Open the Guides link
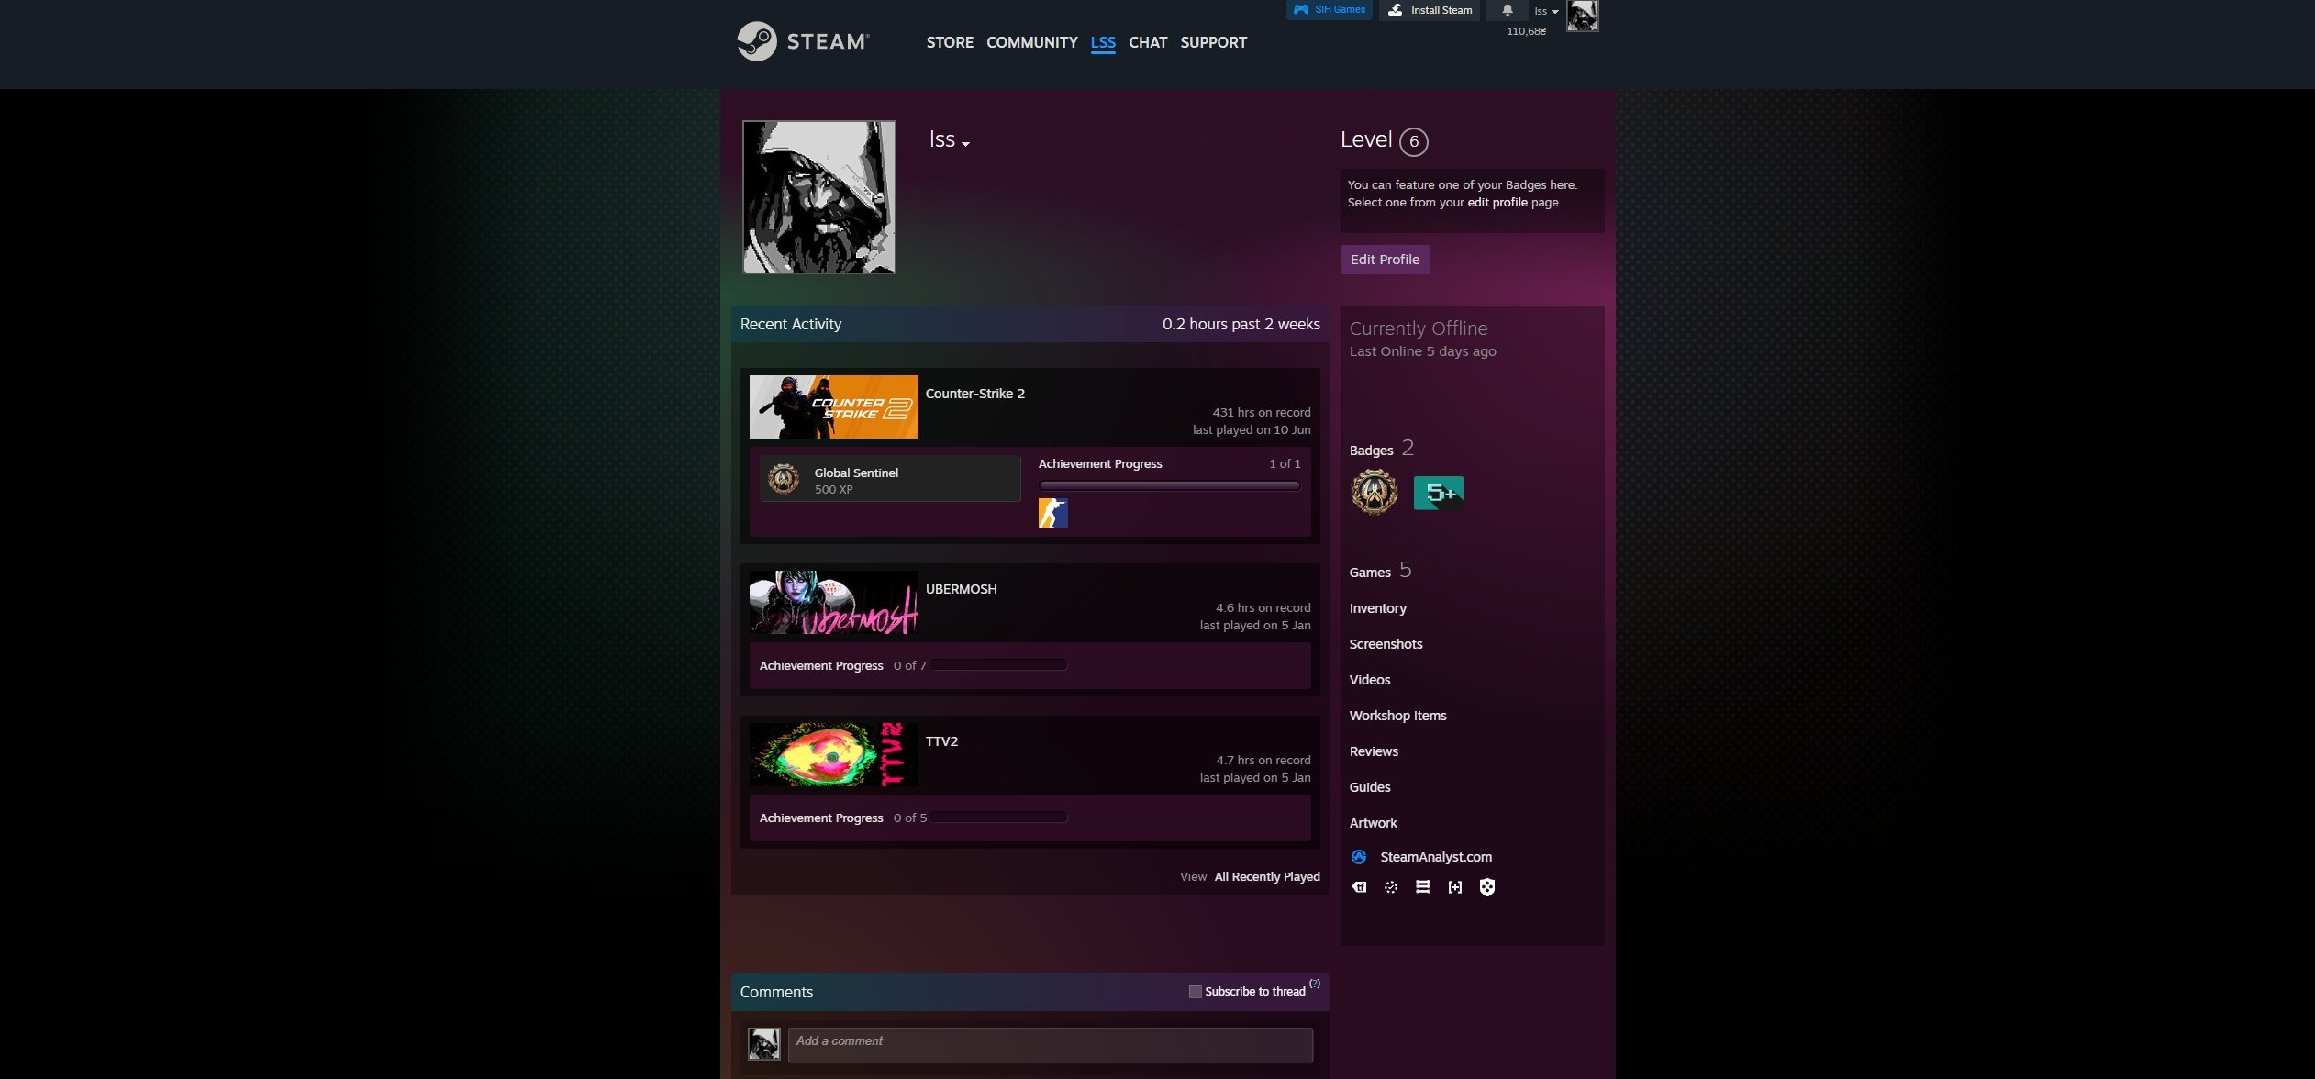2315x1079 pixels. 1369,787
